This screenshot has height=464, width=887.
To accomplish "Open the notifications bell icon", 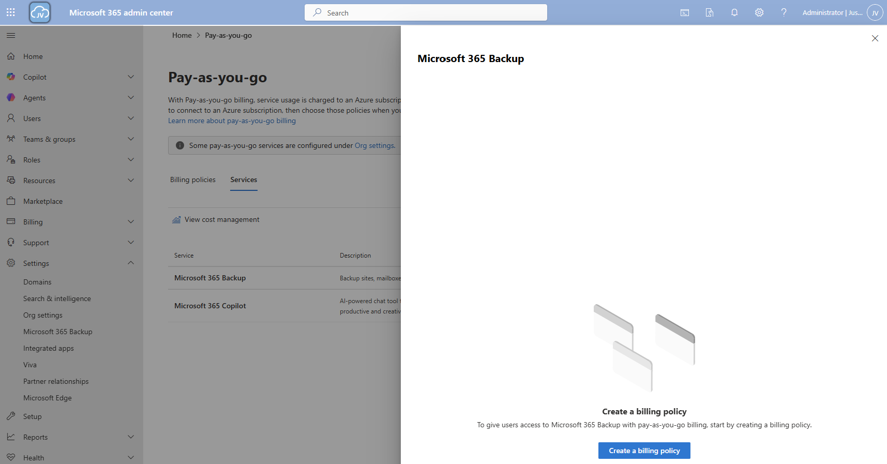I will 734,12.
